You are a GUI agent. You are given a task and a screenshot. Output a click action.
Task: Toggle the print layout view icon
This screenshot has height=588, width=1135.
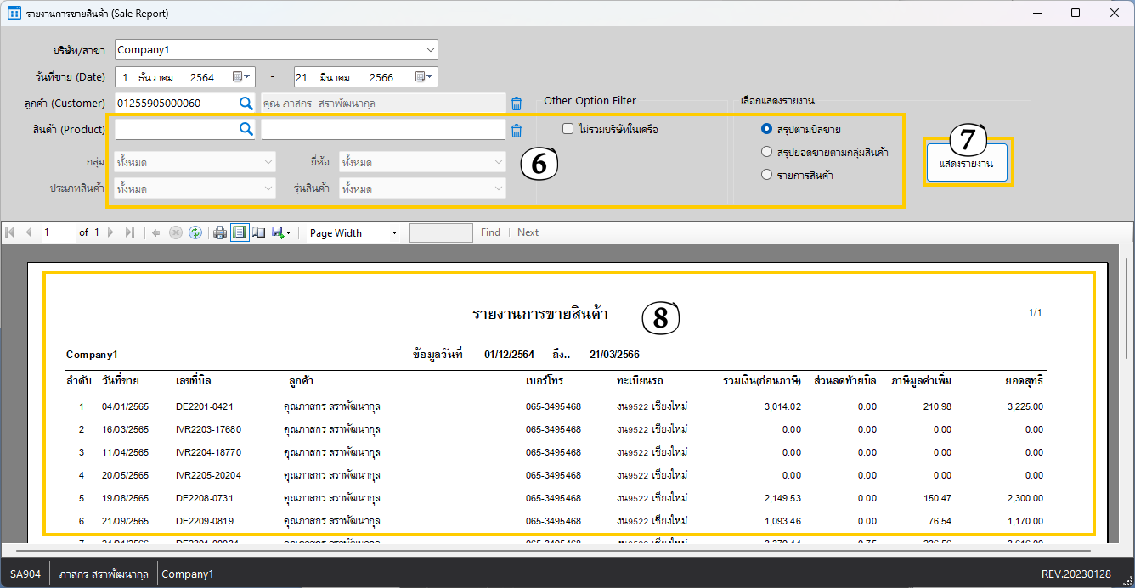pyautogui.click(x=240, y=232)
